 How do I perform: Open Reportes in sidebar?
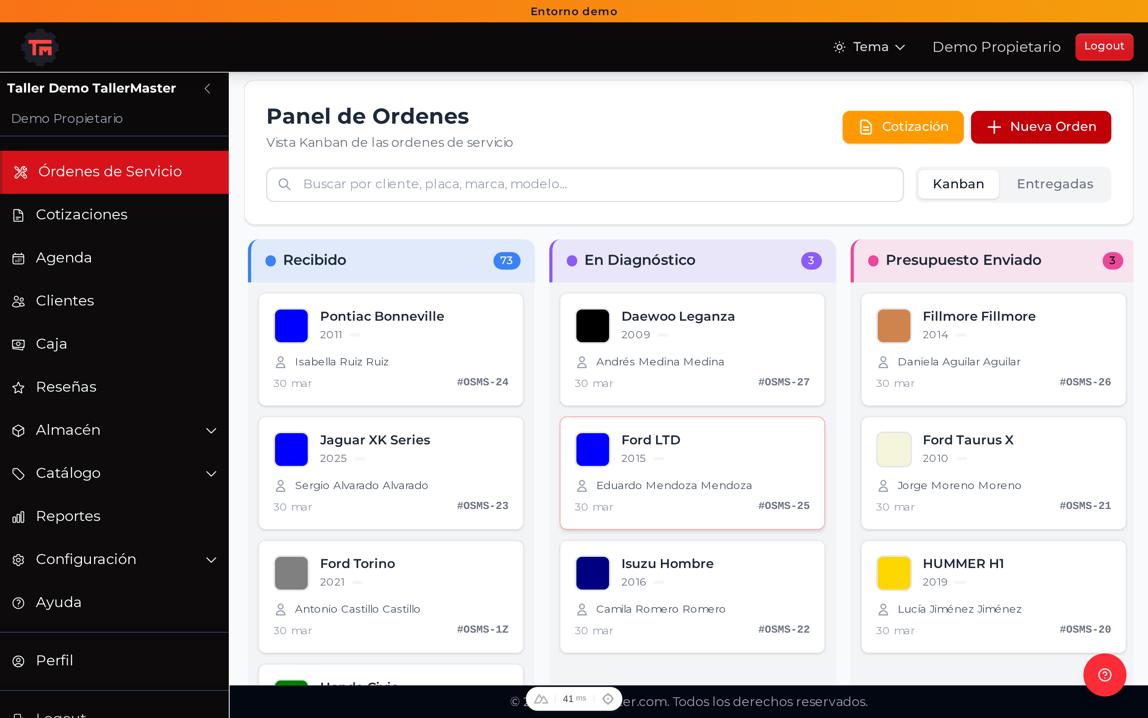(x=114, y=517)
